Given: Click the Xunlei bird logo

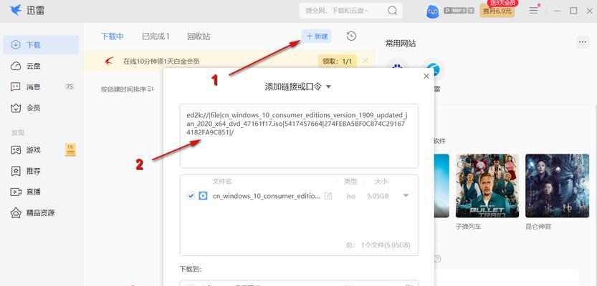Looking at the screenshot, I should 16,10.
